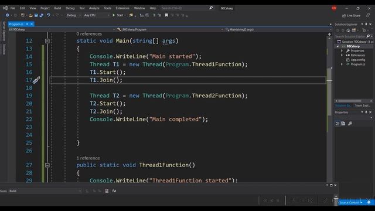Expand the Program.cs tree node

[342, 64]
